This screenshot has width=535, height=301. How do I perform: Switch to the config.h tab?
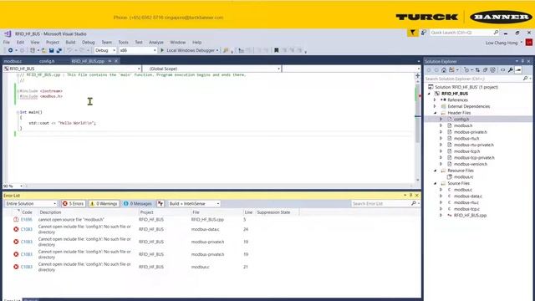(x=47, y=61)
